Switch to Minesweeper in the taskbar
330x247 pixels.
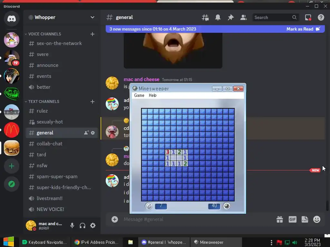pyautogui.click(x=216, y=242)
